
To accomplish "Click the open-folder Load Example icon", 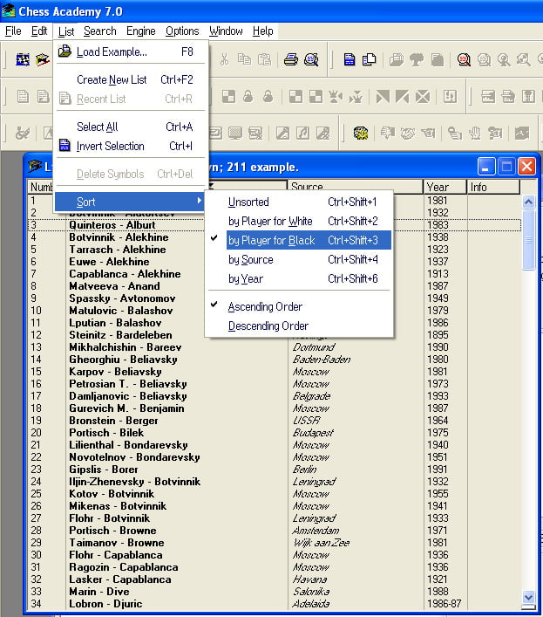I will 64,51.
